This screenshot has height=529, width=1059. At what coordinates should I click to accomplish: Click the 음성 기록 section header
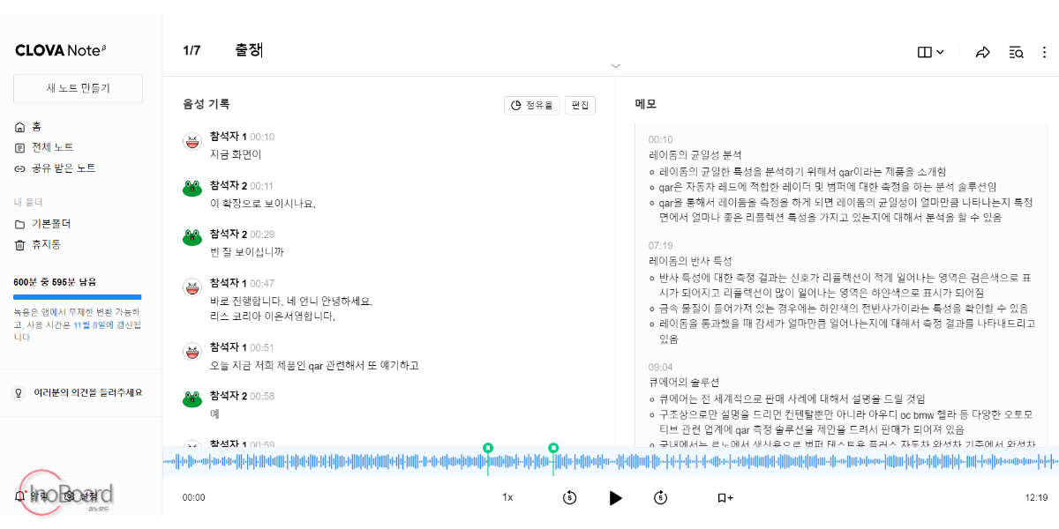[x=206, y=104]
